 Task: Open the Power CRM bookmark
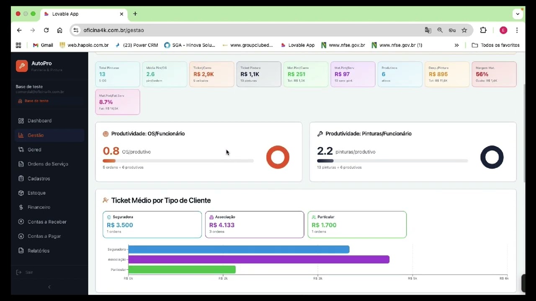pyautogui.click(x=137, y=45)
